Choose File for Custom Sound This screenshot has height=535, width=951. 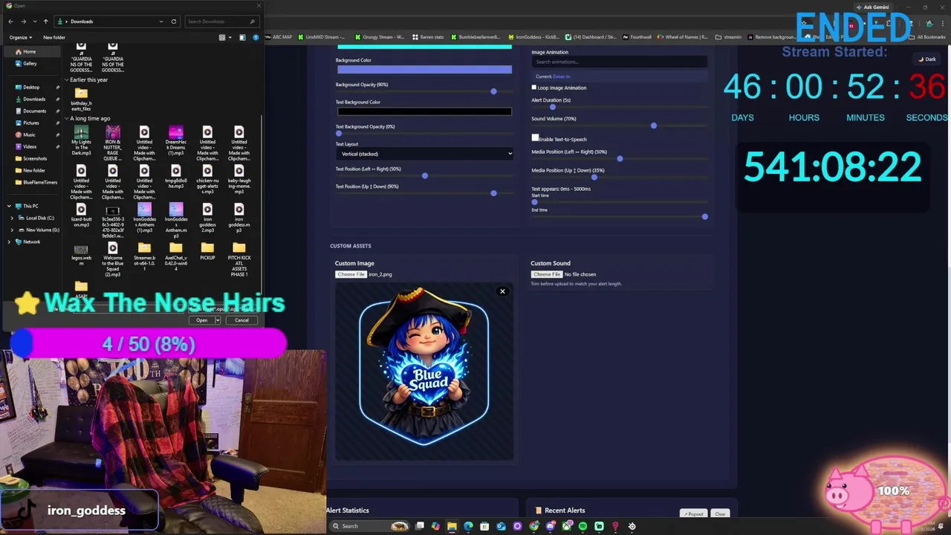click(547, 274)
